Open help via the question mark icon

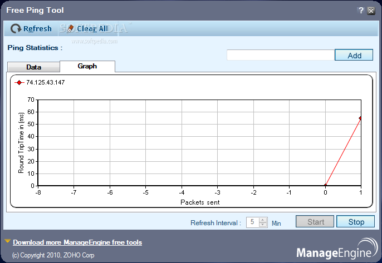(361, 11)
